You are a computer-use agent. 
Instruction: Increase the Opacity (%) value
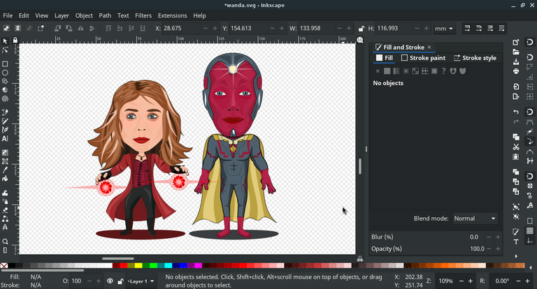(498, 249)
